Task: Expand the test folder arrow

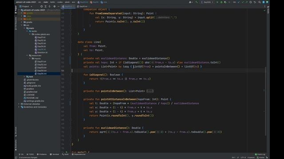Action: tap(24, 77)
